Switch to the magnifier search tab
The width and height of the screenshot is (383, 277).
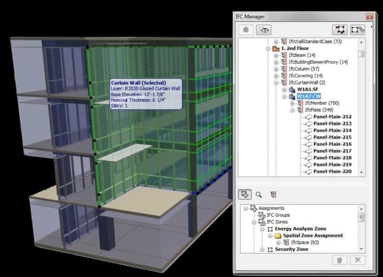(259, 195)
